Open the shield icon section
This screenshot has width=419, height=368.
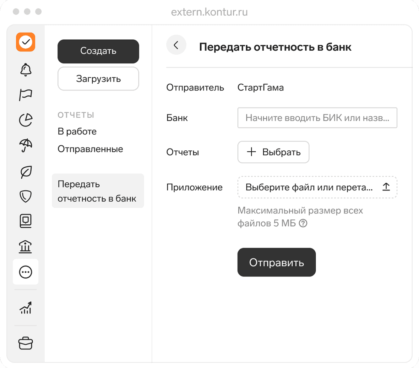[26, 196]
